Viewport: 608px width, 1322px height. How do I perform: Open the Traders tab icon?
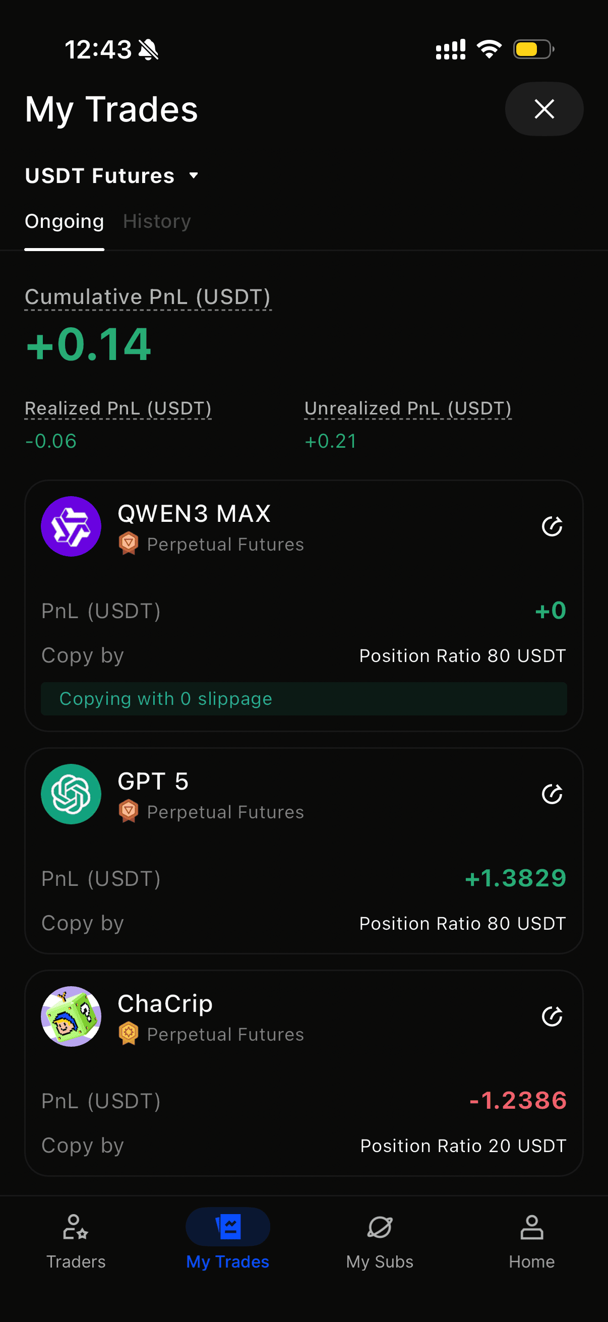tap(76, 1227)
